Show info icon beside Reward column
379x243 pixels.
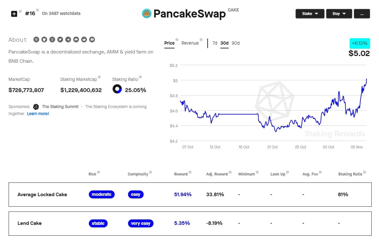(x=190, y=172)
